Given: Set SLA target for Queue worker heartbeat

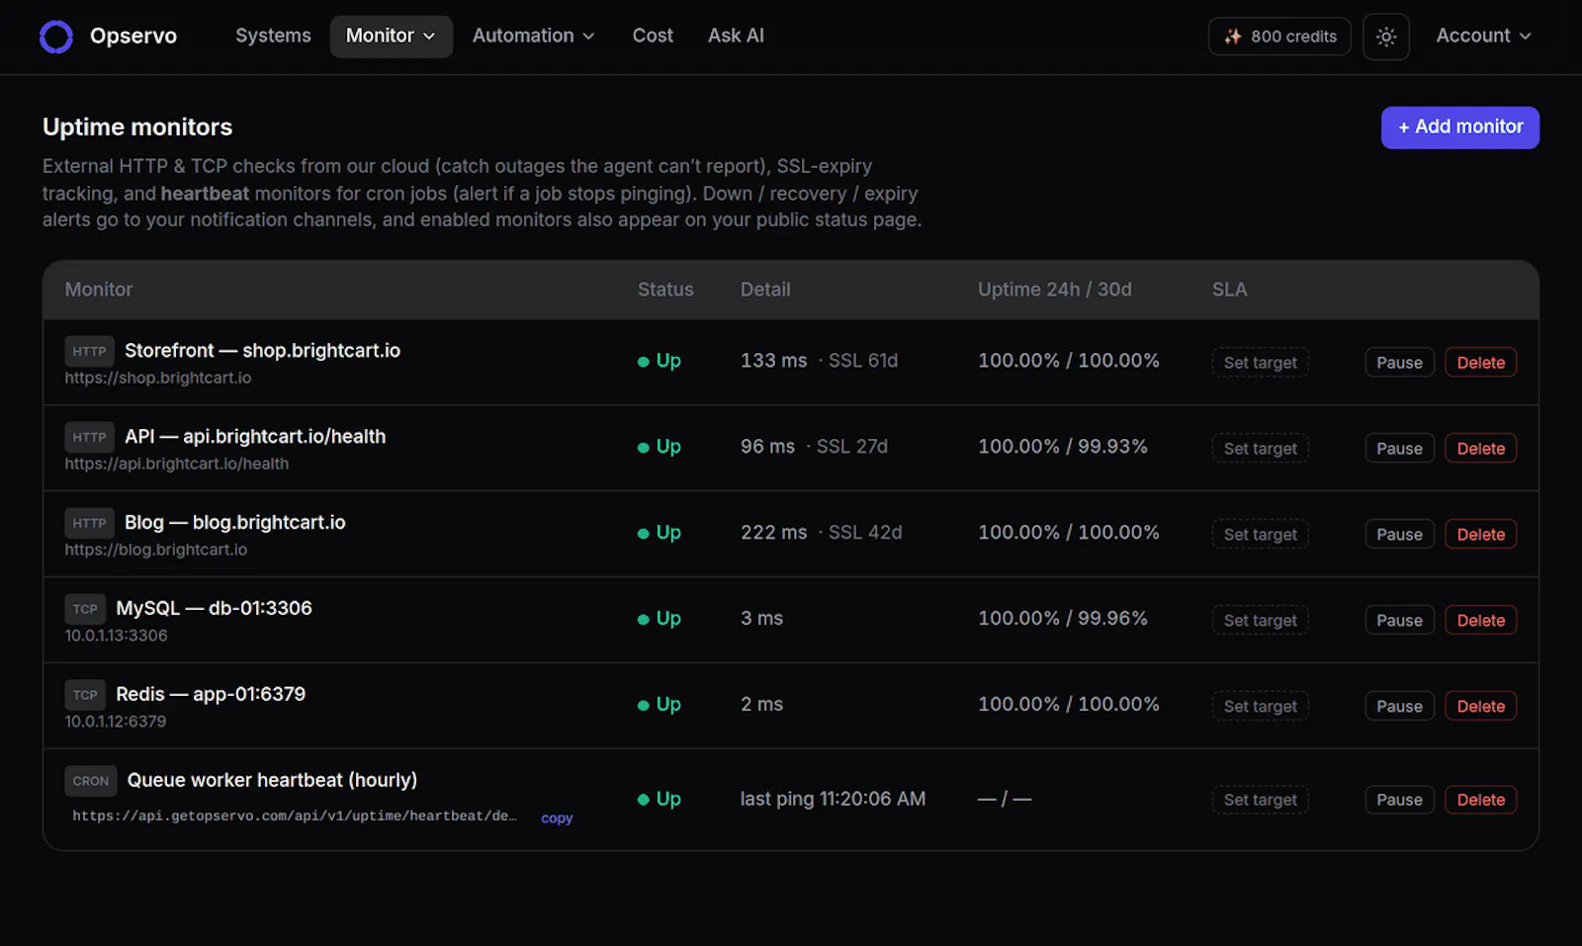Looking at the screenshot, I should point(1260,800).
